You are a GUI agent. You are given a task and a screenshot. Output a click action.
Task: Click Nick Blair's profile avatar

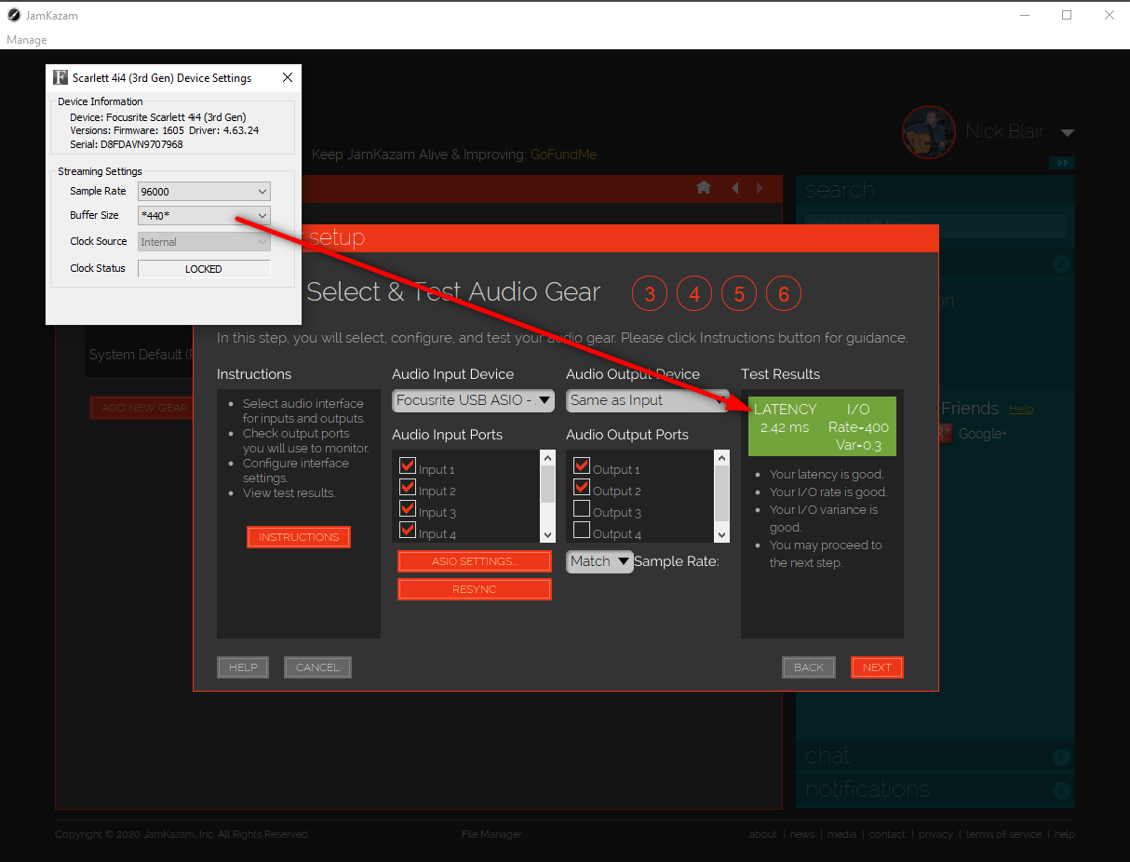click(928, 132)
